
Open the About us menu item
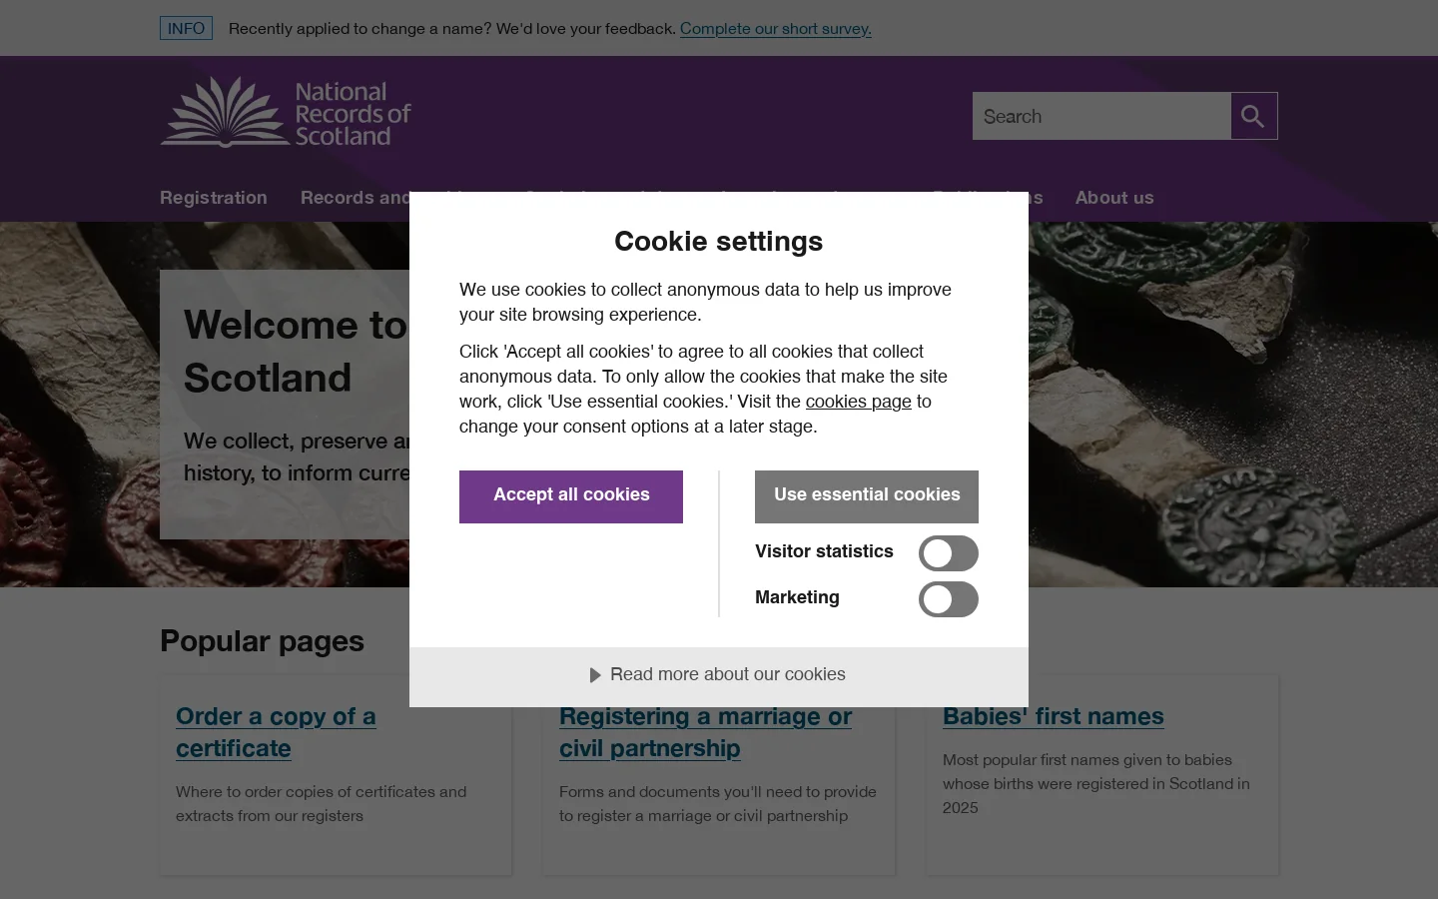(1114, 198)
